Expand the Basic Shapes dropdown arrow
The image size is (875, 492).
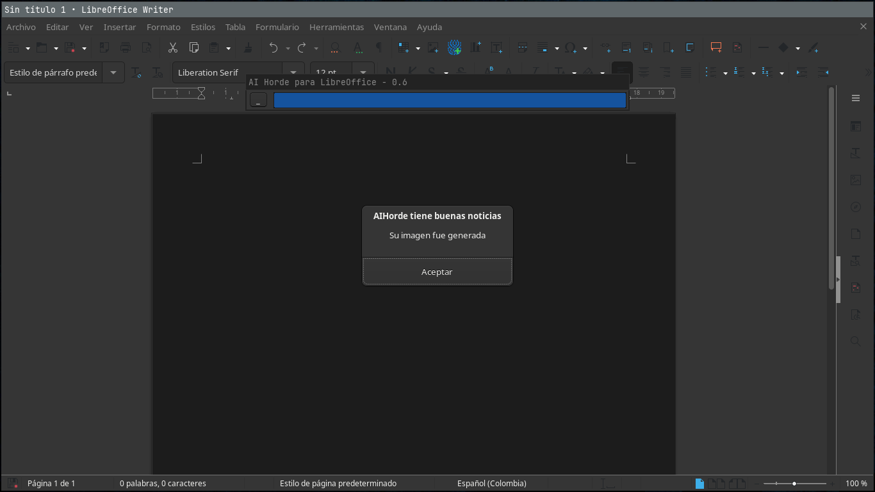(797, 48)
